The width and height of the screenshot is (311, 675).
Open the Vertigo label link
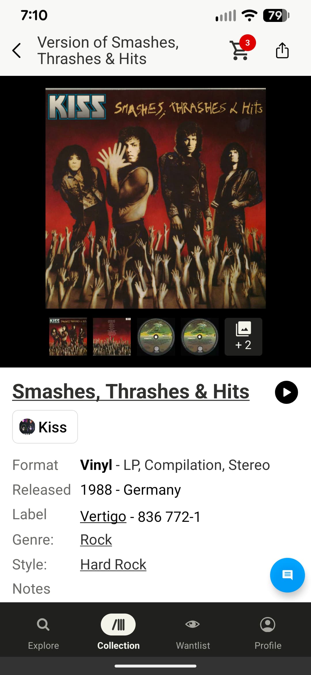pos(103,516)
